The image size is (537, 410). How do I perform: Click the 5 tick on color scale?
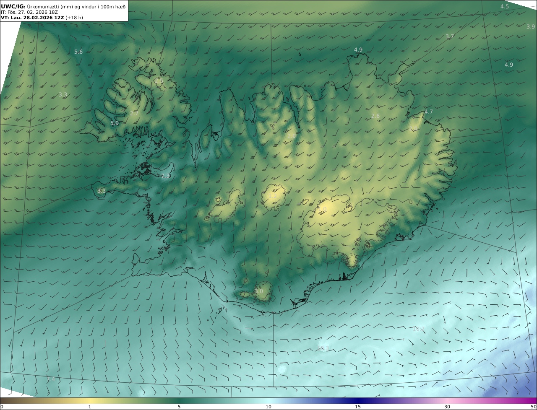[x=179, y=407]
